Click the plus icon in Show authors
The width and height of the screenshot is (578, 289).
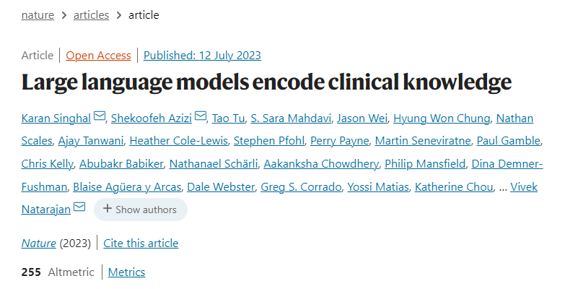tap(107, 210)
